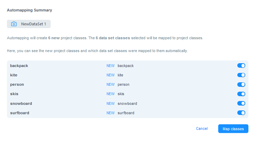Click the bold person project class
The height and width of the screenshot is (142, 255).
(17, 85)
